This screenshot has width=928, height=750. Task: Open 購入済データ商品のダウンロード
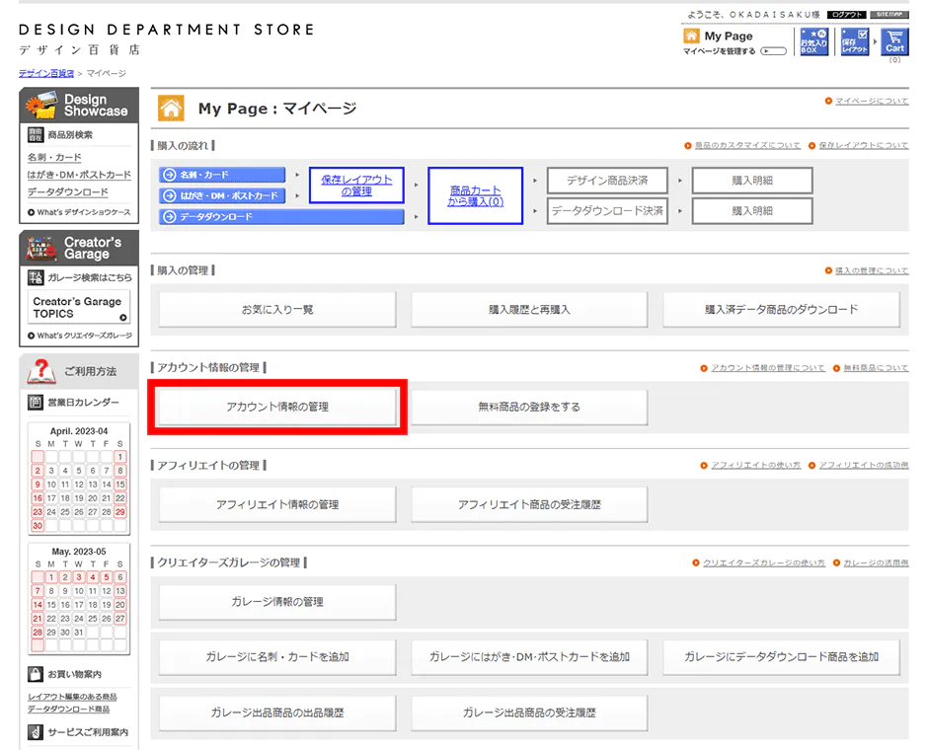point(780,309)
